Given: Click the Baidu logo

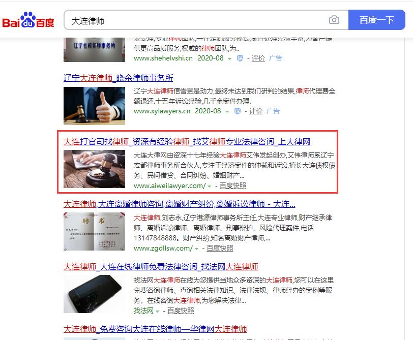Looking at the screenshot, I should [x=28, y=20].
